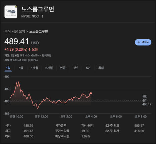Click the 492 y-axis label
The height and width of the screenshot is (144, 156).
click(x=7, y=77)
